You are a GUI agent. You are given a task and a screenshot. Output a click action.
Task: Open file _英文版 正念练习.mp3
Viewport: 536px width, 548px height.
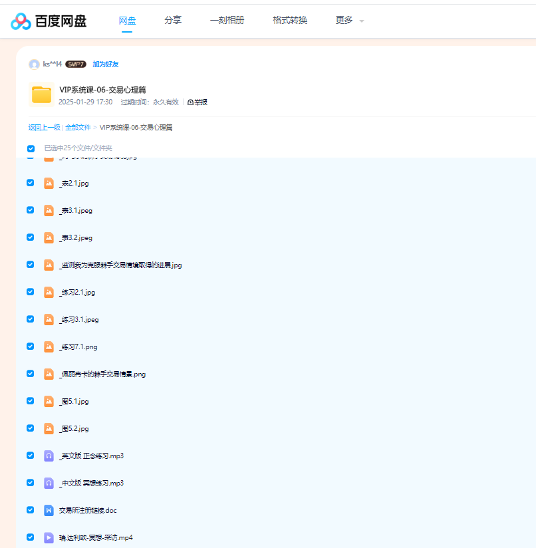point(91,456)
